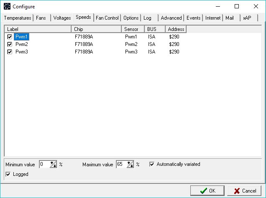Viewport: 266px width, 198px height.
Task: Click the Sensor column header
Action: (x=133, y=29)
